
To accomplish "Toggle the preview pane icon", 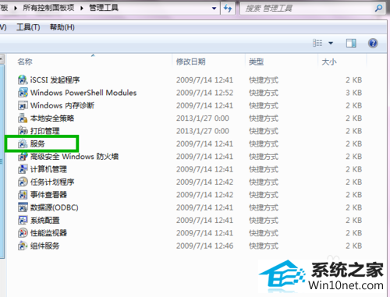I will pyautogui.click(x=351, y=43).
